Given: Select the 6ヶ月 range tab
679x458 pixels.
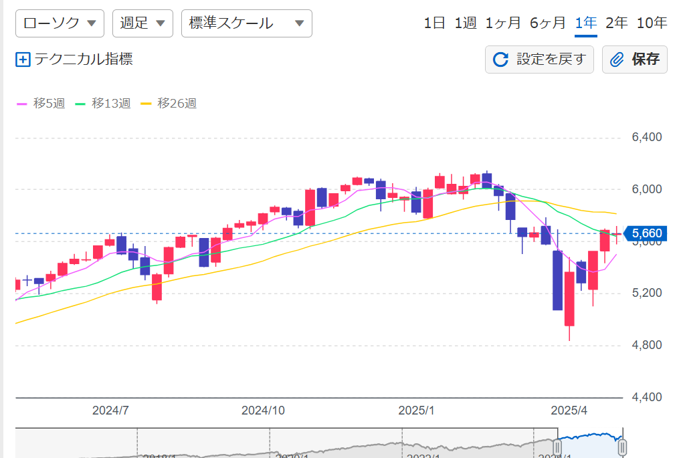Looking at the screenshot, I should coord(548,23).
